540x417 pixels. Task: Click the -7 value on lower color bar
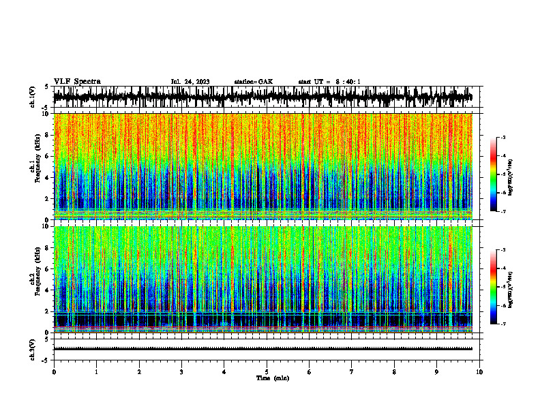(x=503, y=324)
